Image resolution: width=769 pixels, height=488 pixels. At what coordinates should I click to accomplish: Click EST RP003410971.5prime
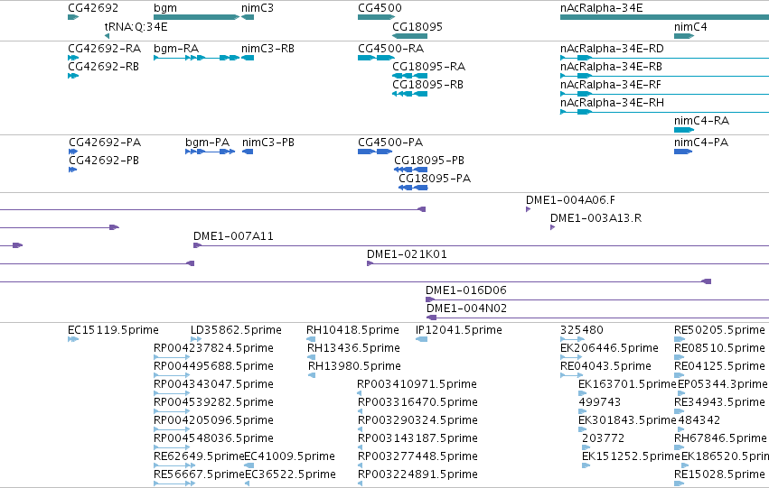(x=417, y=385)
